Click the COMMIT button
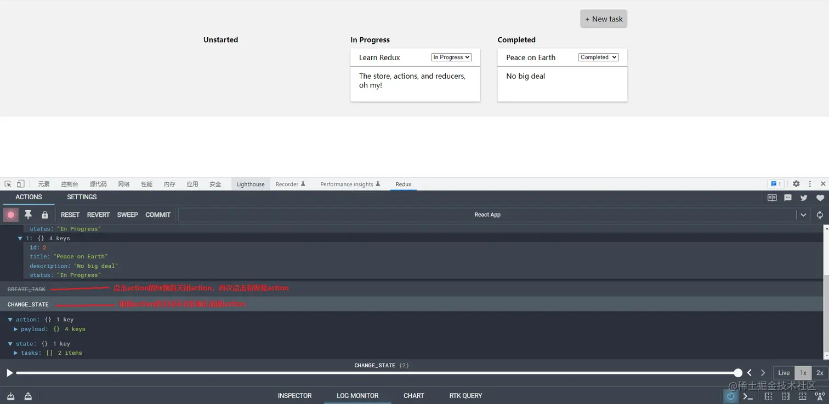Viewport: 829px width, 404px height. 158,215
